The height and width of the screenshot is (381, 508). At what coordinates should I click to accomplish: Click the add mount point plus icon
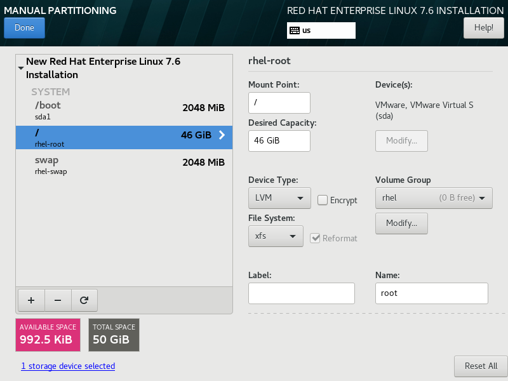(x=31, y=300)
